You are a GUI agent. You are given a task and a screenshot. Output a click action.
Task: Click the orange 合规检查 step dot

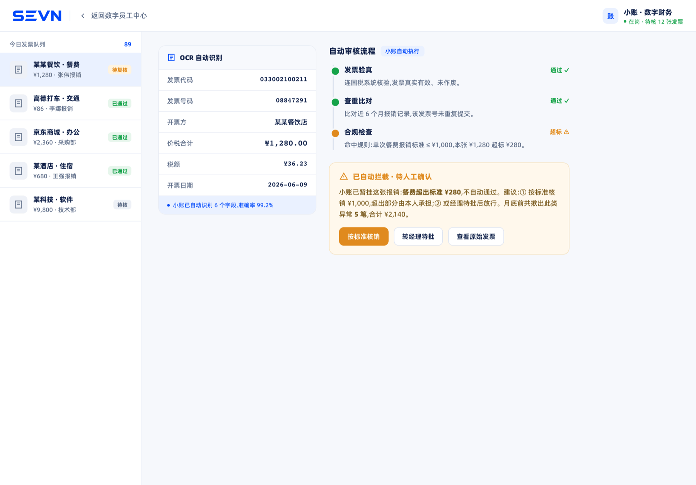(335, 133)
